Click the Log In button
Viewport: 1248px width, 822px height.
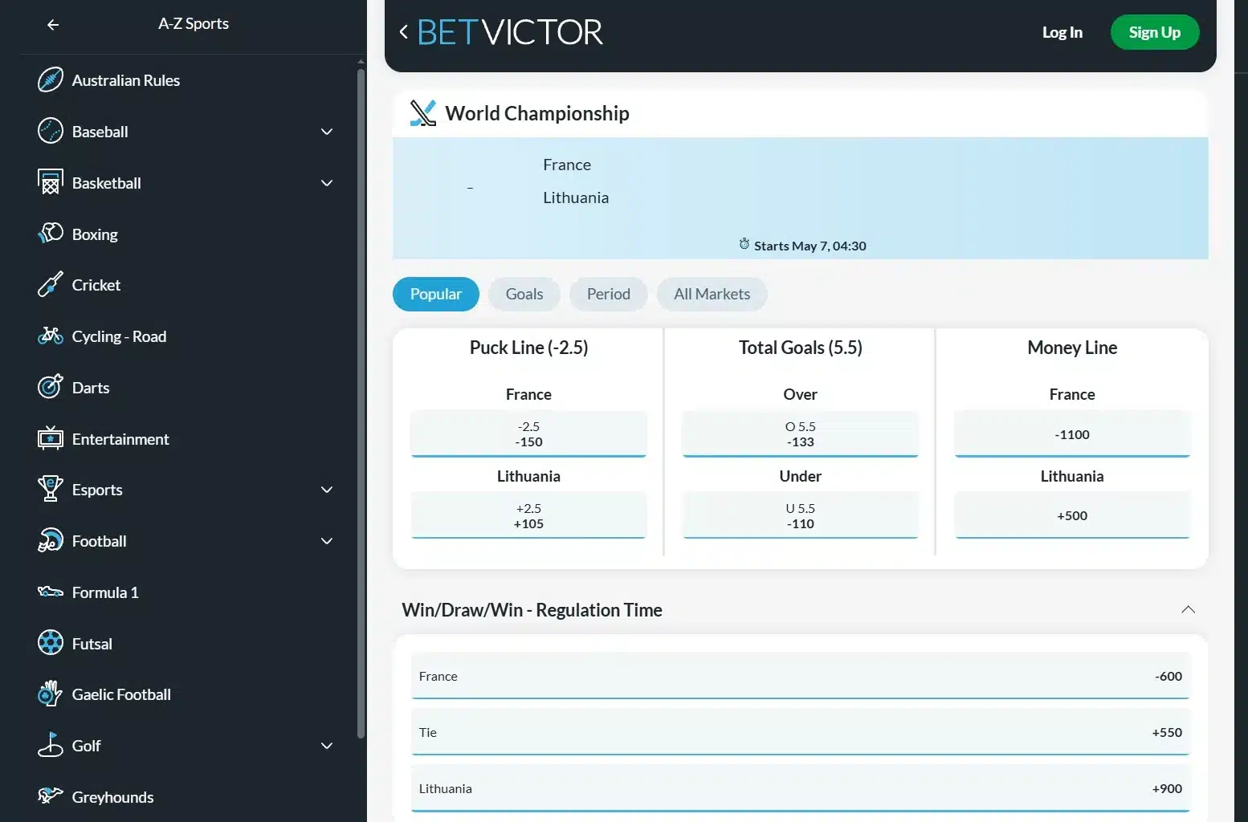(x=1062, y=32)
